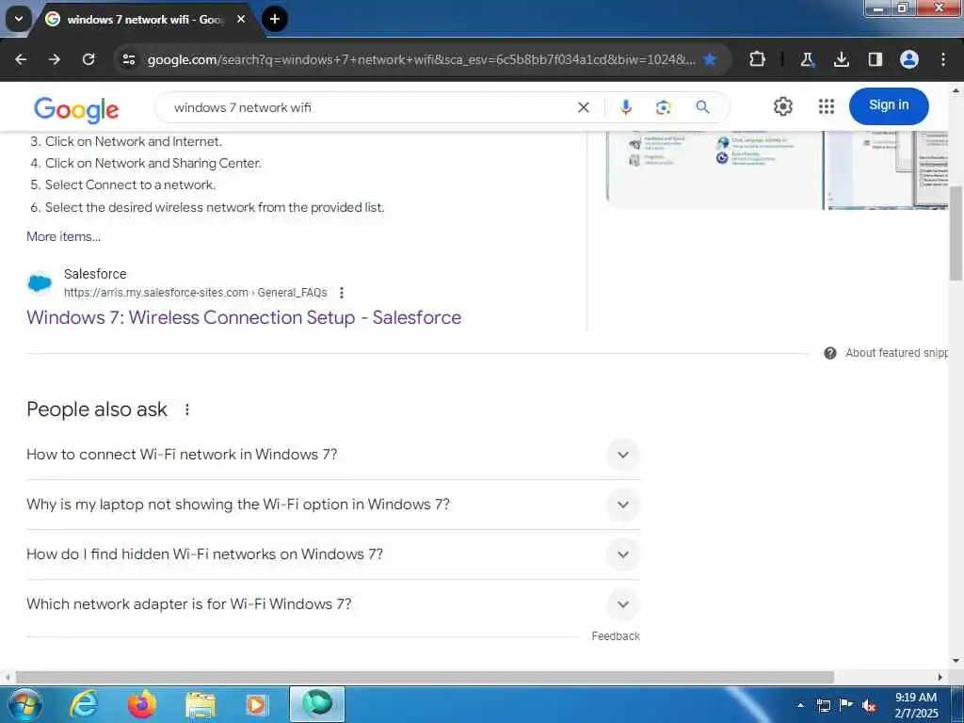
Task: Open the Downloads icon in toolbar
Action: coord(841,59)
